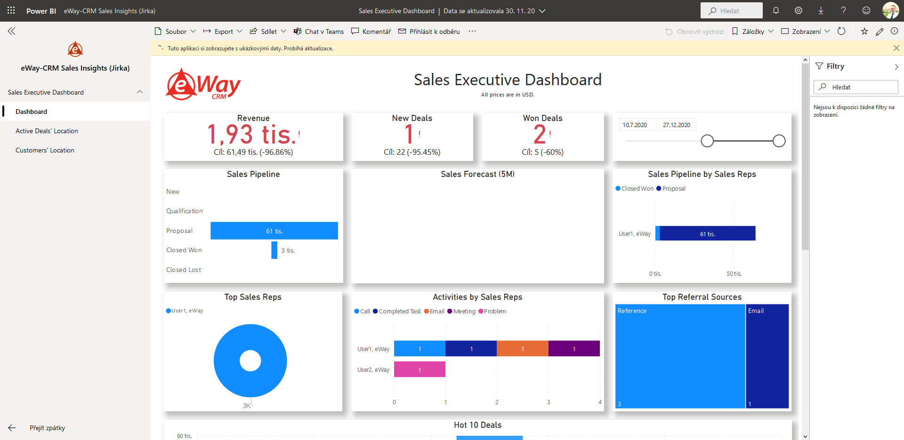The height and width of the screenshot is (440, 904).
Task: Click the Problem legend item
Action: pyautogui.click(x=492, y=311)
